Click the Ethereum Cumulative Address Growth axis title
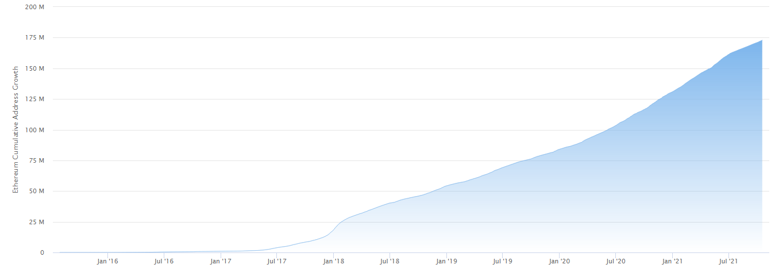 [16, 130]
